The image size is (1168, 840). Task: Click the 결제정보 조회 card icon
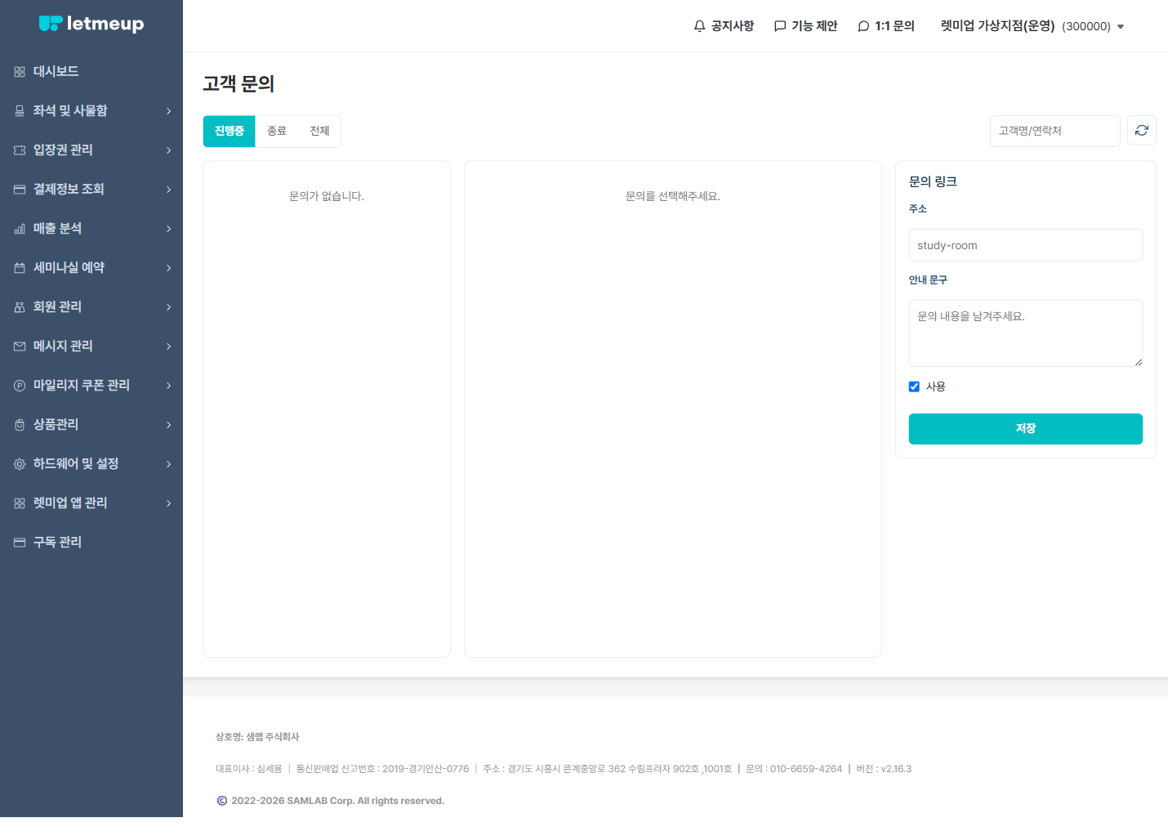(20, 190)
